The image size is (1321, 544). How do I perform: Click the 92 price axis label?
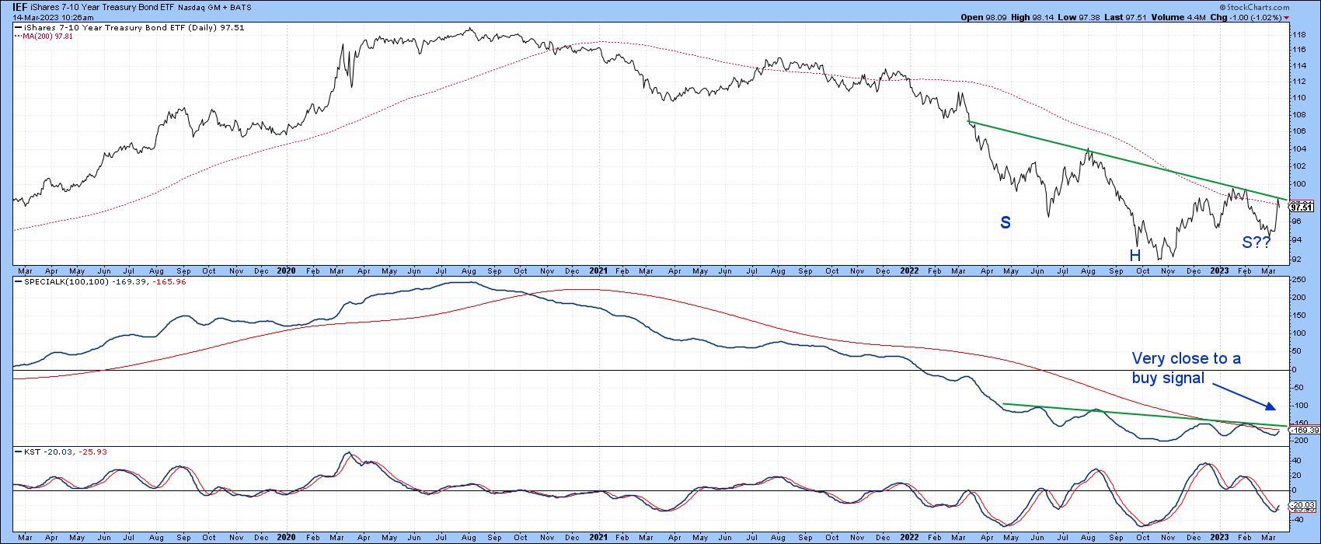point(1295,259)
